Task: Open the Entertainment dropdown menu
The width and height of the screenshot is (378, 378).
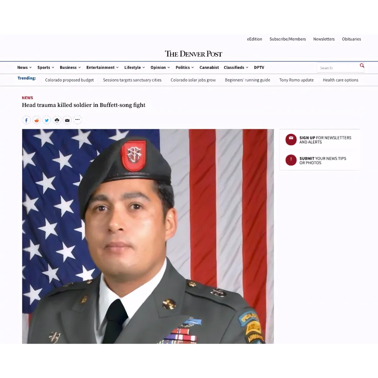Action: pos(102,68)
